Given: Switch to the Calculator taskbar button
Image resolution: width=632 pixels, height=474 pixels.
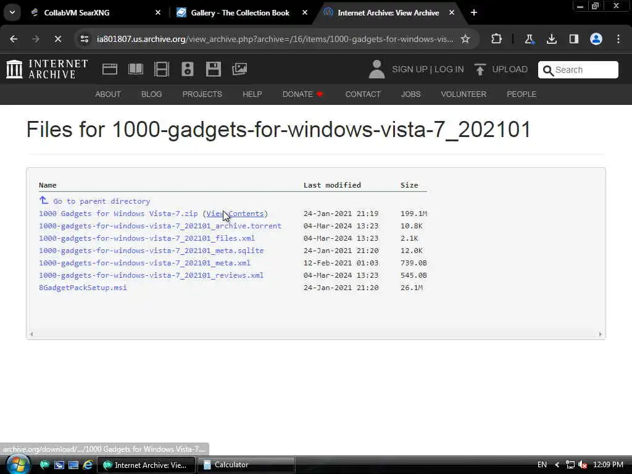Looking at the screenshot, I should 246,465.
